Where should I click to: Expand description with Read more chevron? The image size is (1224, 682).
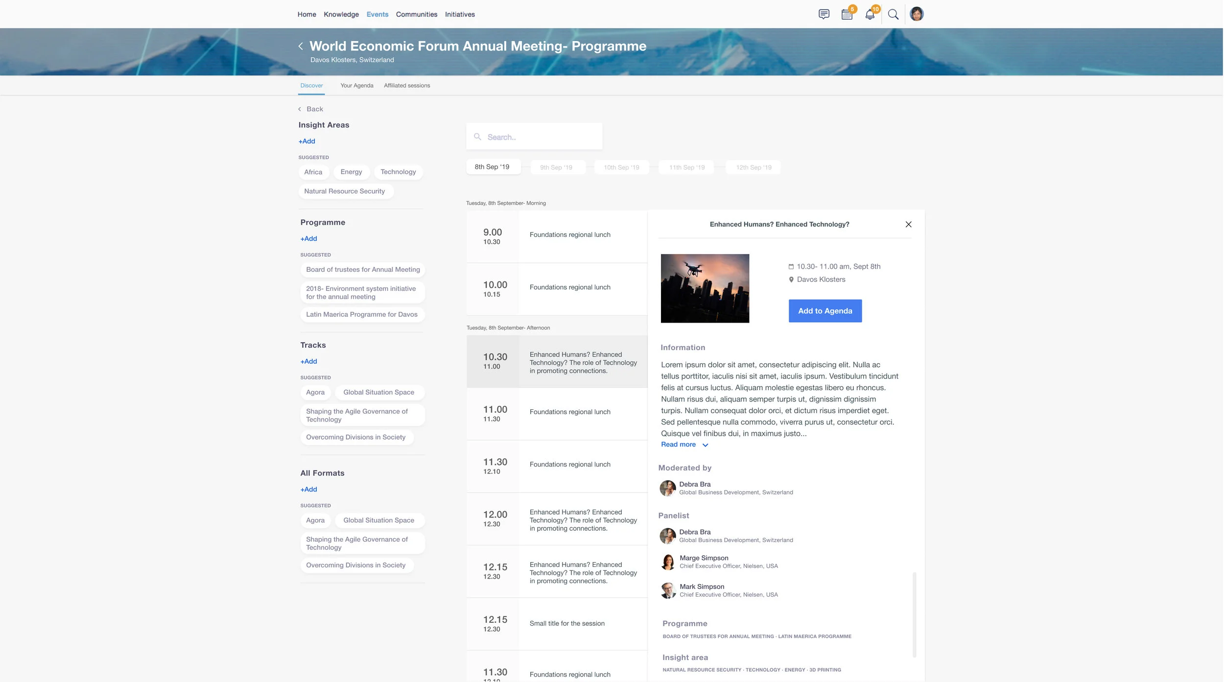705,445
